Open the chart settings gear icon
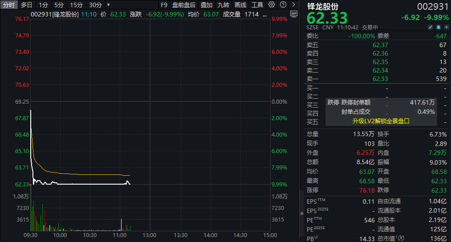The height and width of the screenshot is (242, 451). coord(272,5)
